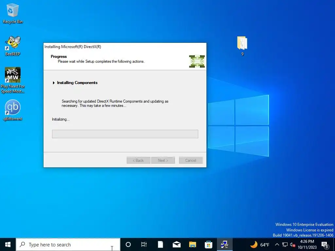Viewport: 335px width, 251px height.
Task: Select the folder named 9 on desktop
Action: coord(242,46)
